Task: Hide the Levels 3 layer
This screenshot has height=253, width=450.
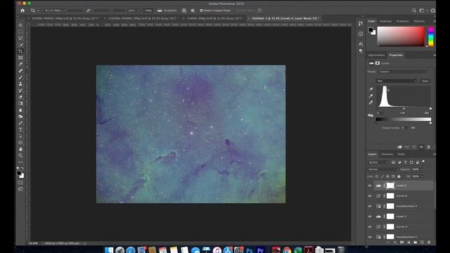Action: (x=370, y=216)
